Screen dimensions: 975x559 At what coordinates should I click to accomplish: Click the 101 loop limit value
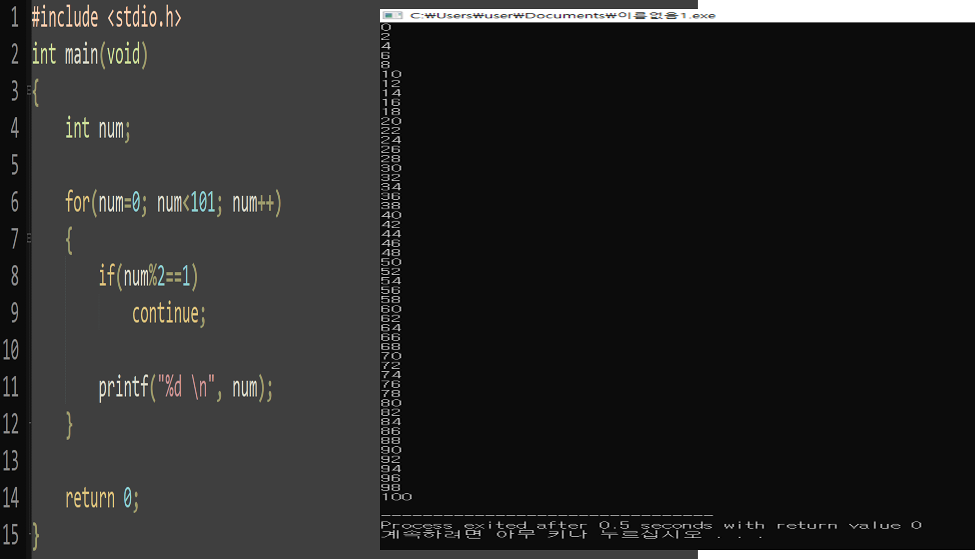point(203,203)
